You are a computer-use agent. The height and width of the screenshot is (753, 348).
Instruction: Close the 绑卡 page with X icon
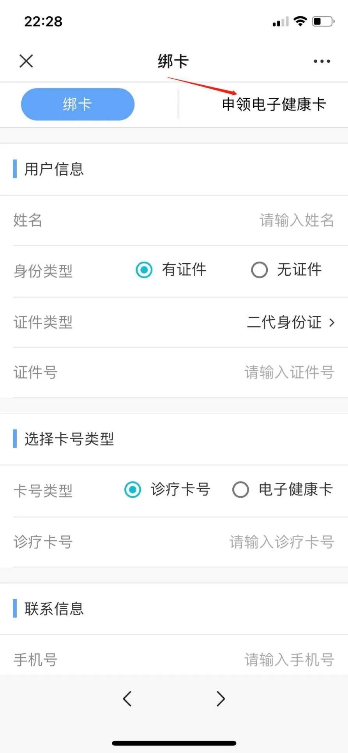tap(26, 61)
